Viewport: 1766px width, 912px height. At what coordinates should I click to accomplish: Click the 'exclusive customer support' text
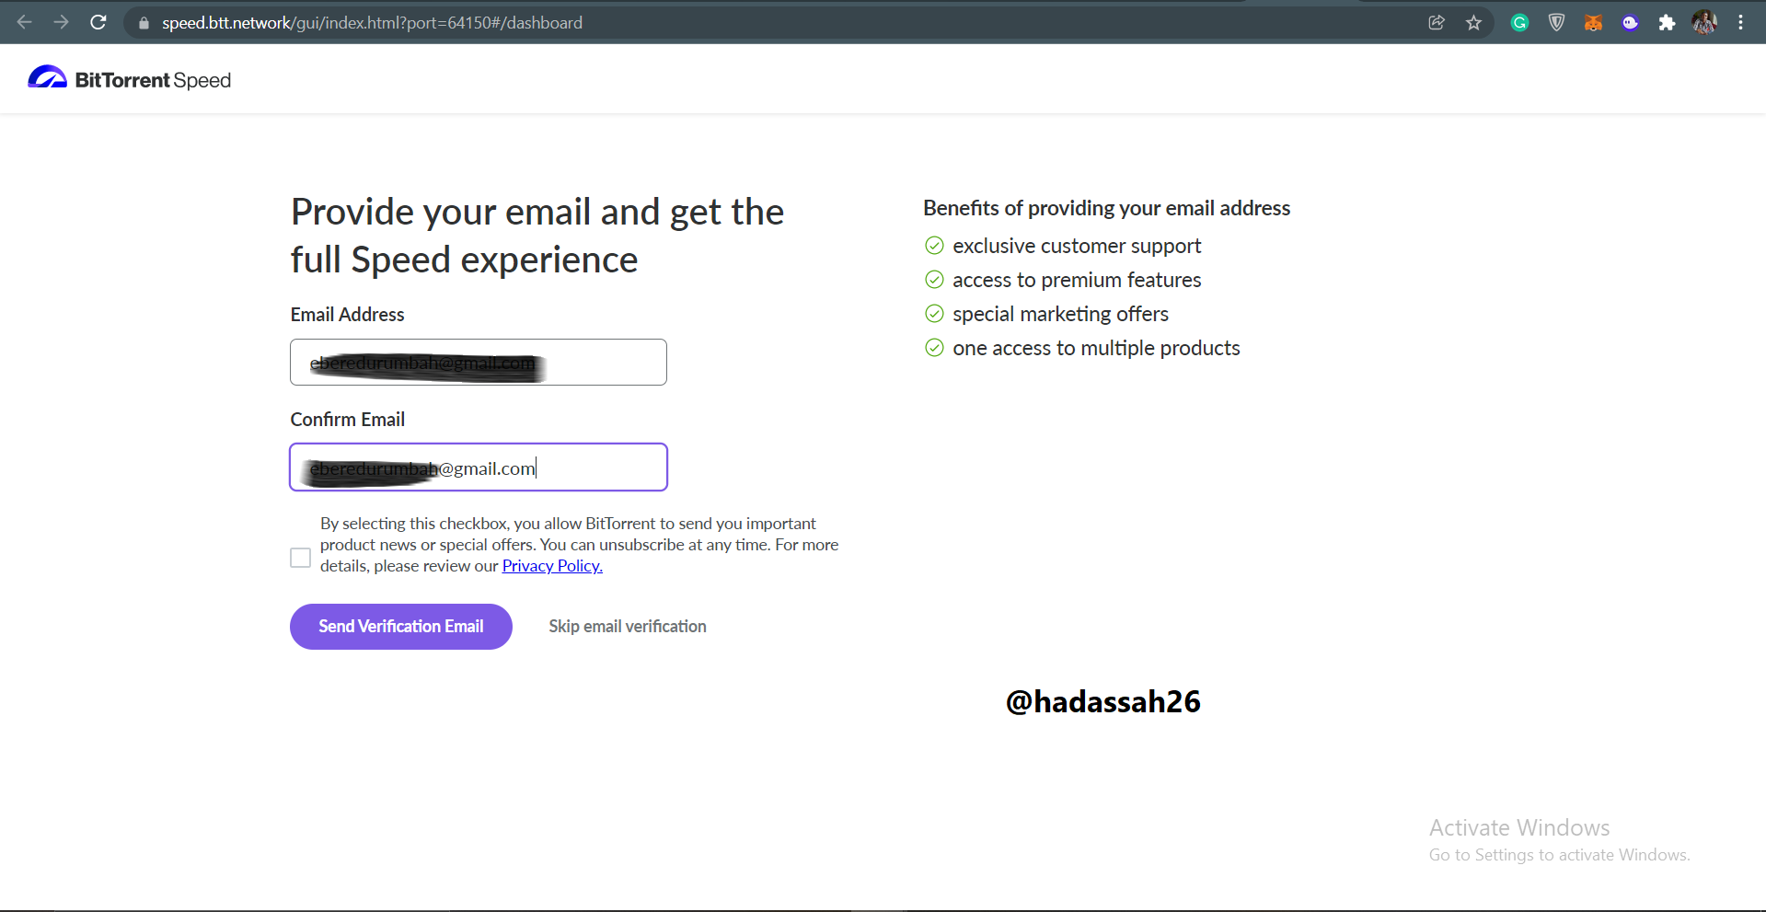1077,247
